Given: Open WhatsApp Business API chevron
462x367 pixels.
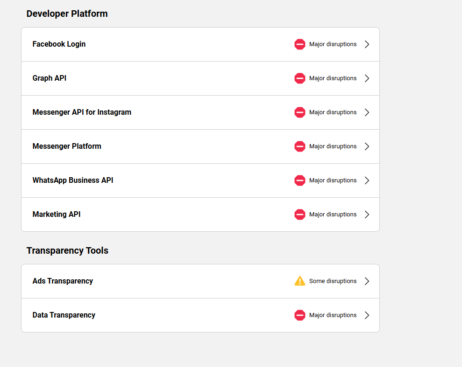Looking at the screenshot, I should [367, 180].
